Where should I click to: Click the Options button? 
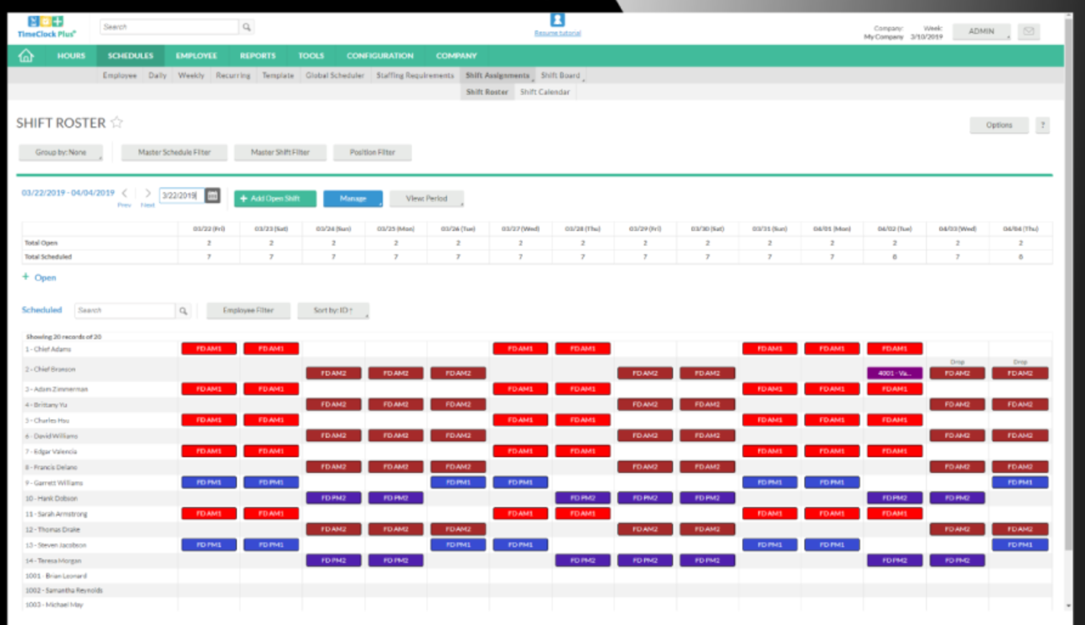tap(999, 125)
